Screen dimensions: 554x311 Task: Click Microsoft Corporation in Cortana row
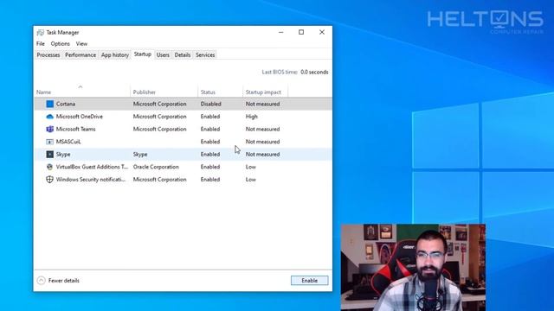(x=159, y=104)
